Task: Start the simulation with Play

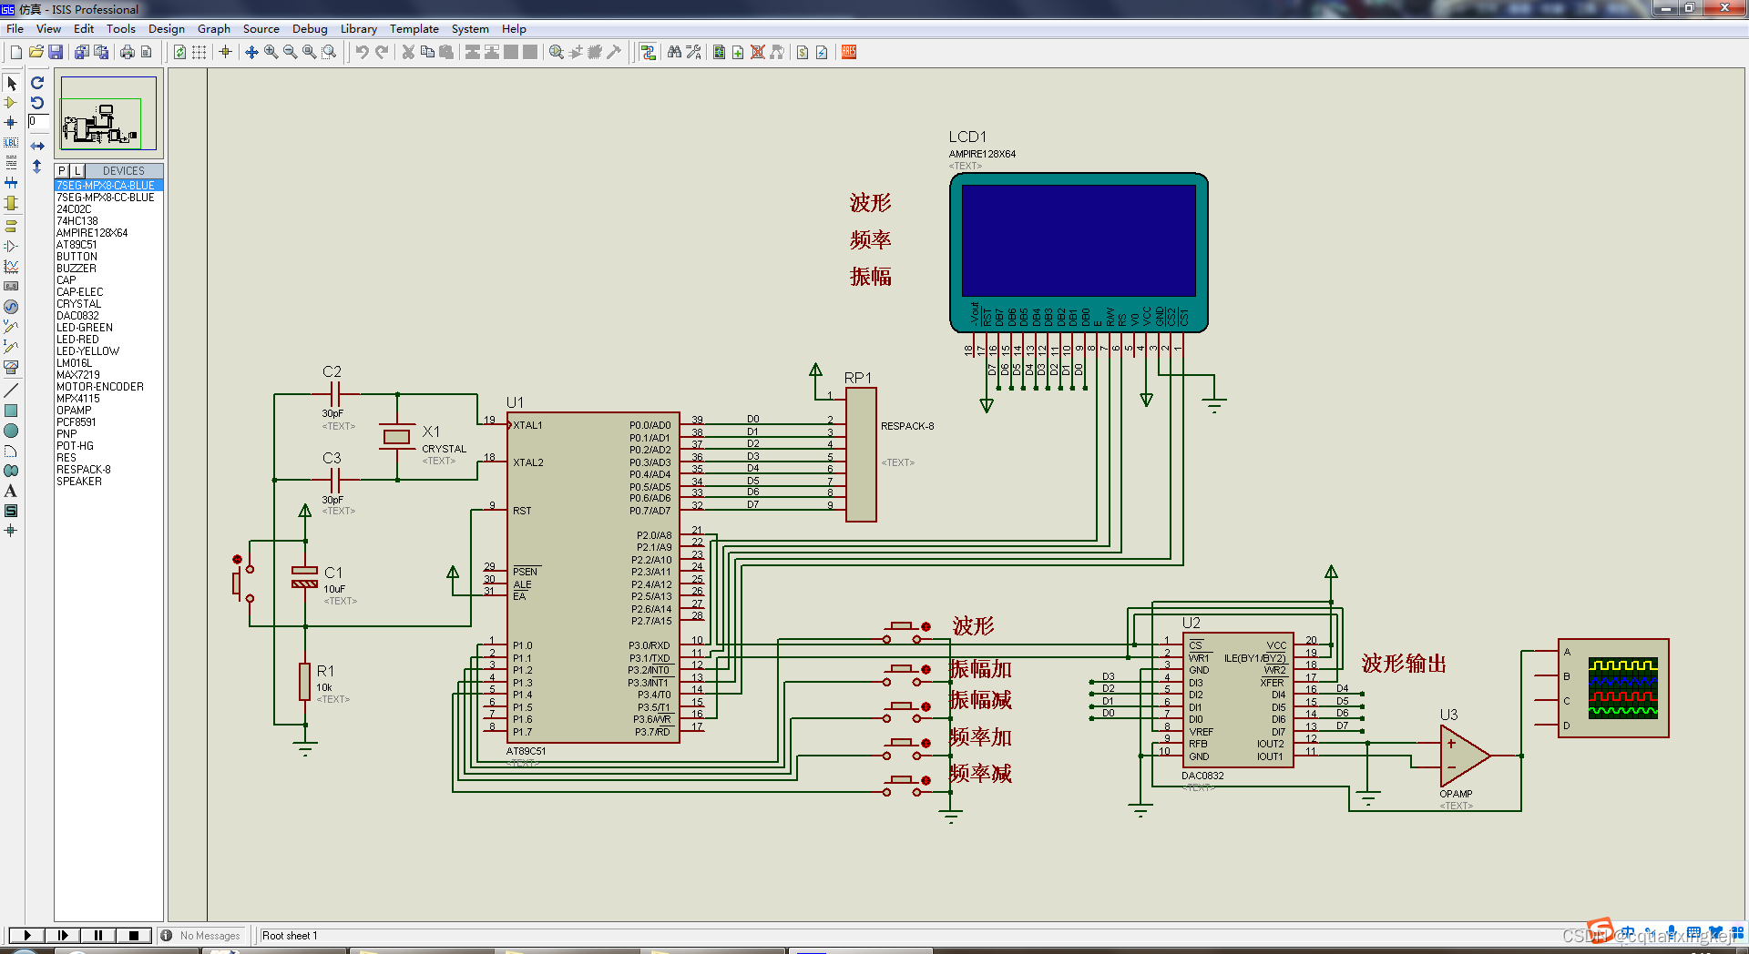Action: [x=26, y=935]
